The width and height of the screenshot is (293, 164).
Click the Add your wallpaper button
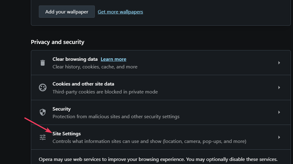click(67, 12)
